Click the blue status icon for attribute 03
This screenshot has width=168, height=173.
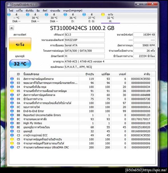coord(12,83)
